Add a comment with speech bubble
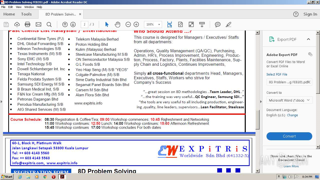 (218, 24)
